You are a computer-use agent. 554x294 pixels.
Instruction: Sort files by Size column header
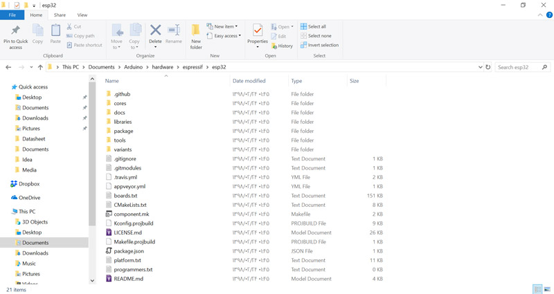click(354, 81)
